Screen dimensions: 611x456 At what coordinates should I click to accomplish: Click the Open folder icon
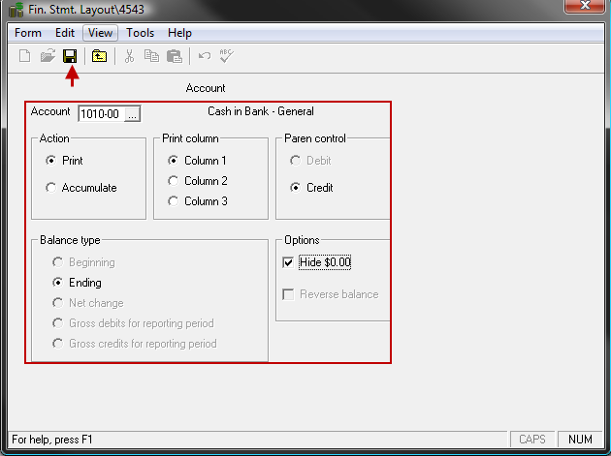48,56
